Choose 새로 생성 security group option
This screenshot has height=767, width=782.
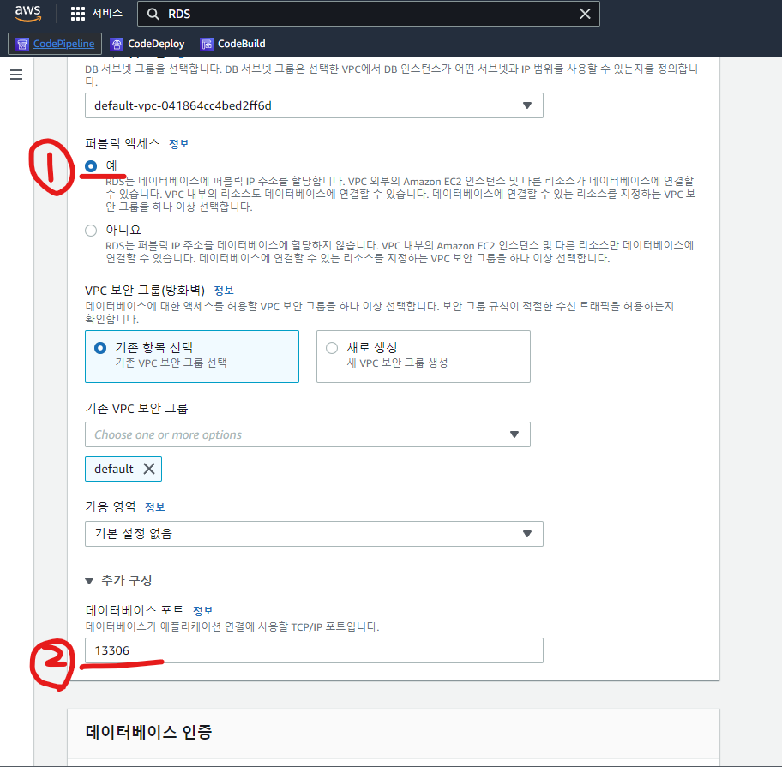click(424, 357)
